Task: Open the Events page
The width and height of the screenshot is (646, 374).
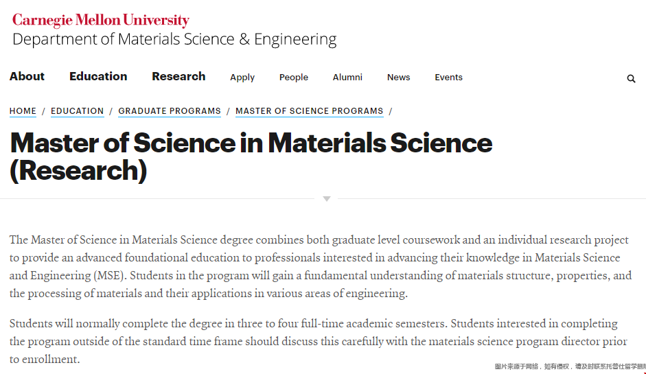Action: 448,78
